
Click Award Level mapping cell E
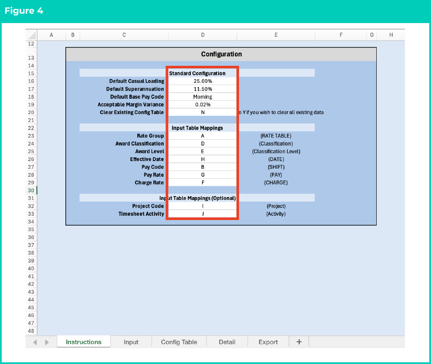[203, 151]
